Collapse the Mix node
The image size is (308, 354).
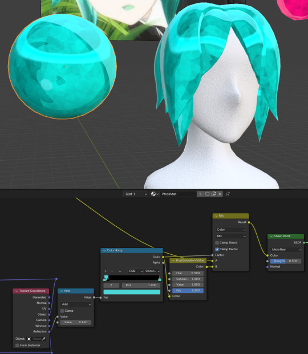click(x=216, y=216)
